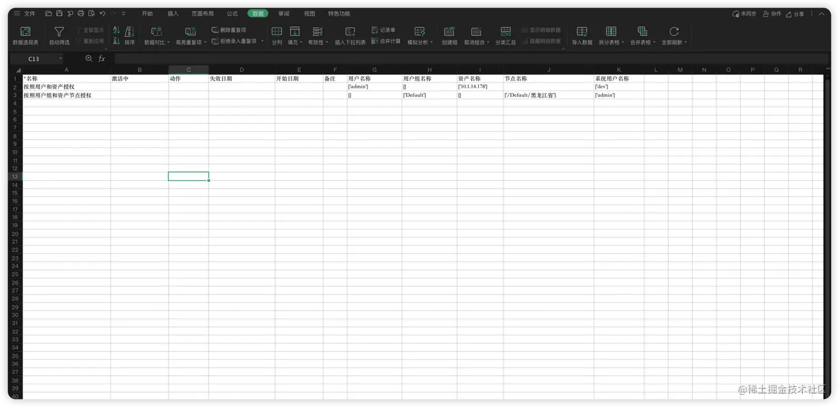The height and width of the screenshot is (407, 839).
Task: Select cell containing ['10.1.14.178']
Action: (x=480, y=87)
